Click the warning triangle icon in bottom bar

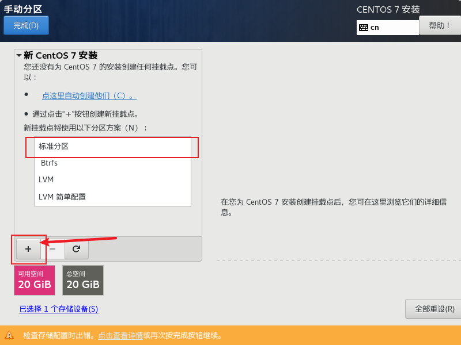[x=9, y=335]
